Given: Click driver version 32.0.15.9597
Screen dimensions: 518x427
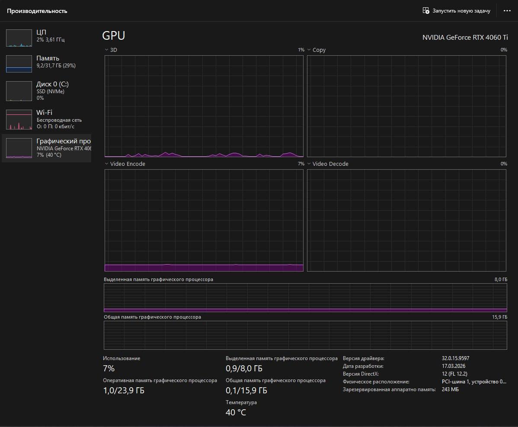Looking at the screenshot, I should 456,358.
